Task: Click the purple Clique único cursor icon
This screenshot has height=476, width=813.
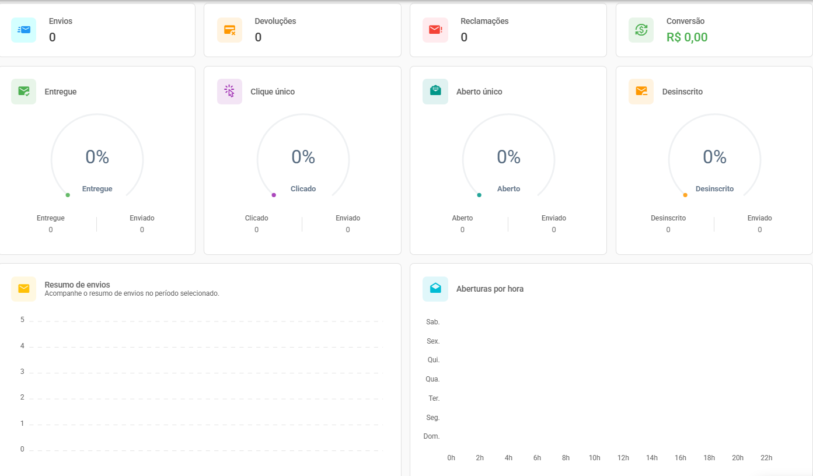Action: coord(229,92)
